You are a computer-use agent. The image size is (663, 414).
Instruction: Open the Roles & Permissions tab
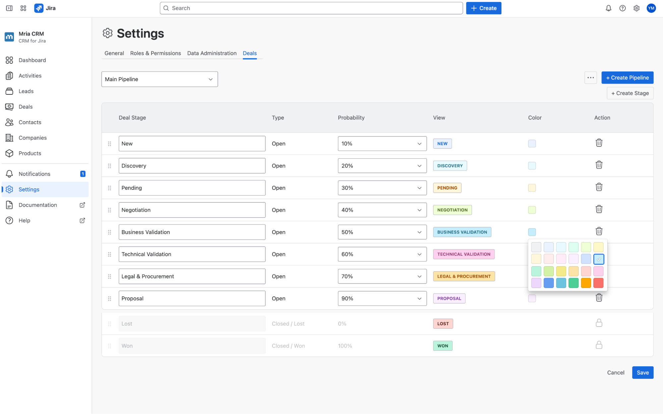point(156,53)
